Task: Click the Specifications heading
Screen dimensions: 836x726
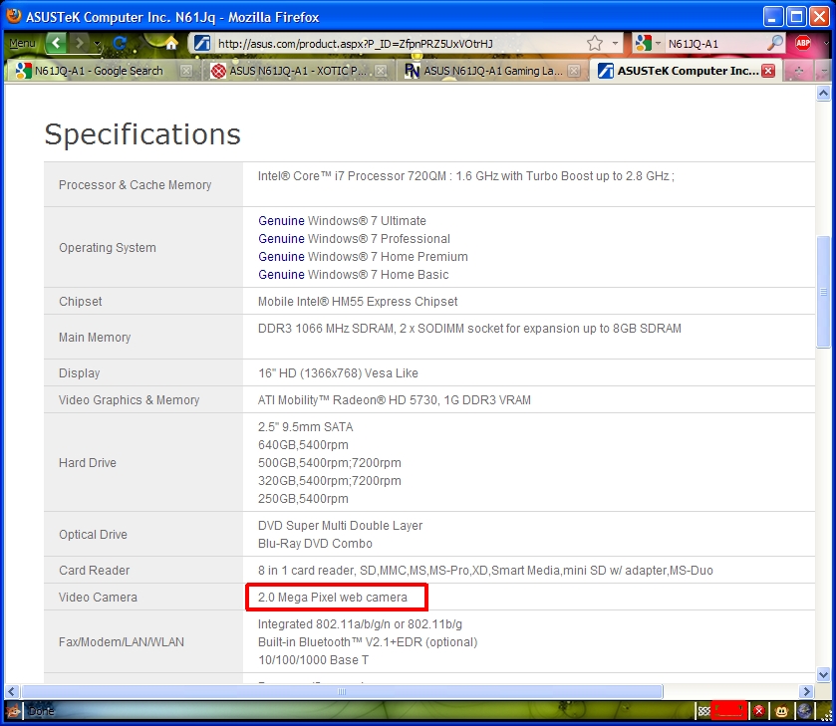Action: [x=142, y=133]
